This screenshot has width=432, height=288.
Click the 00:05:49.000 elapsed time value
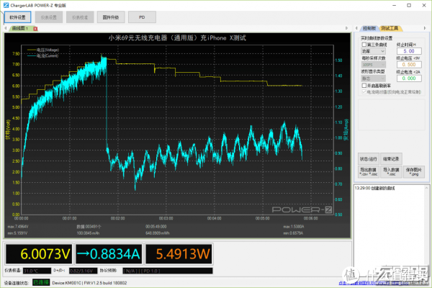click(x=156, y=227)
